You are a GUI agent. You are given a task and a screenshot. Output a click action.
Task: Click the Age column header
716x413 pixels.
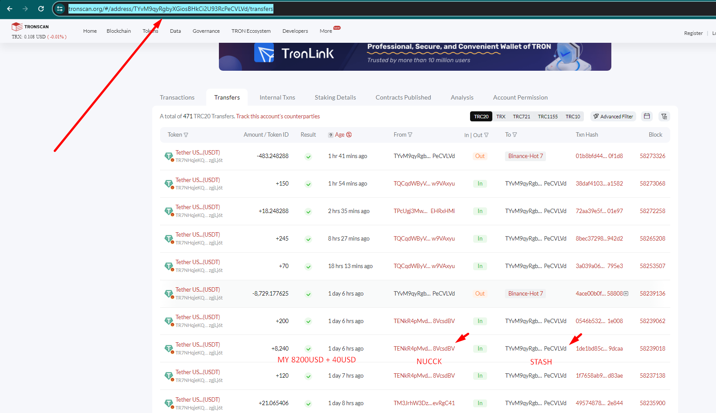point(340,135)
